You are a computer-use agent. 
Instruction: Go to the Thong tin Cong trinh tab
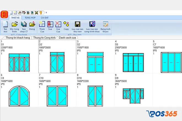coord(44,38)
